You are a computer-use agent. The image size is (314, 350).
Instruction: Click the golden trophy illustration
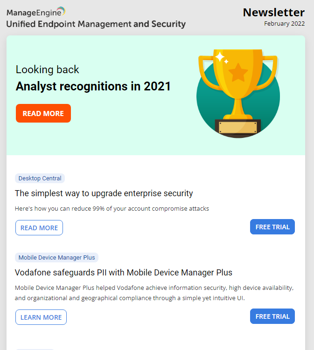[x=238, y=93]
